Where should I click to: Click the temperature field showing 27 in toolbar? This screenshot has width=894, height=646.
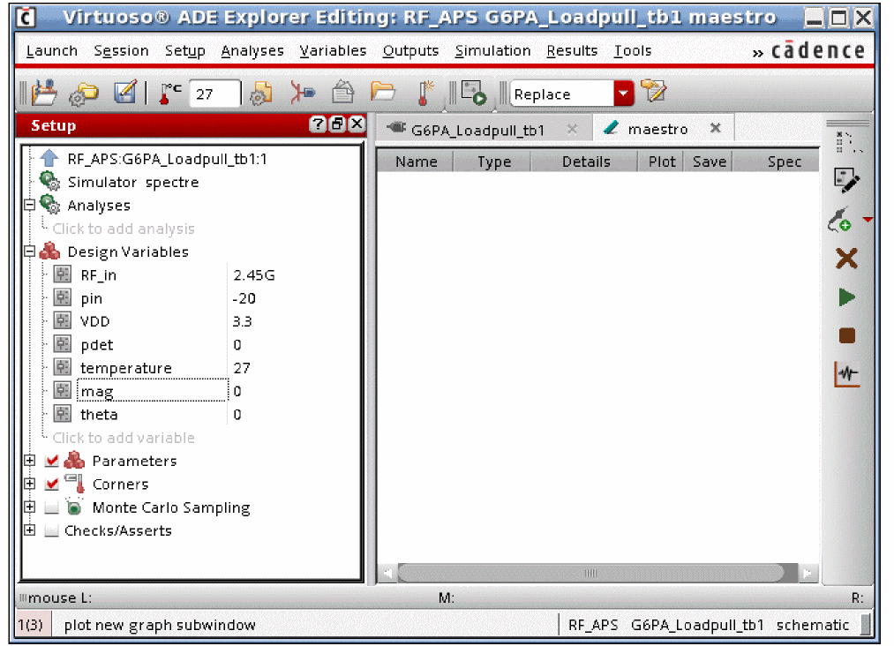tap(214, 94)
